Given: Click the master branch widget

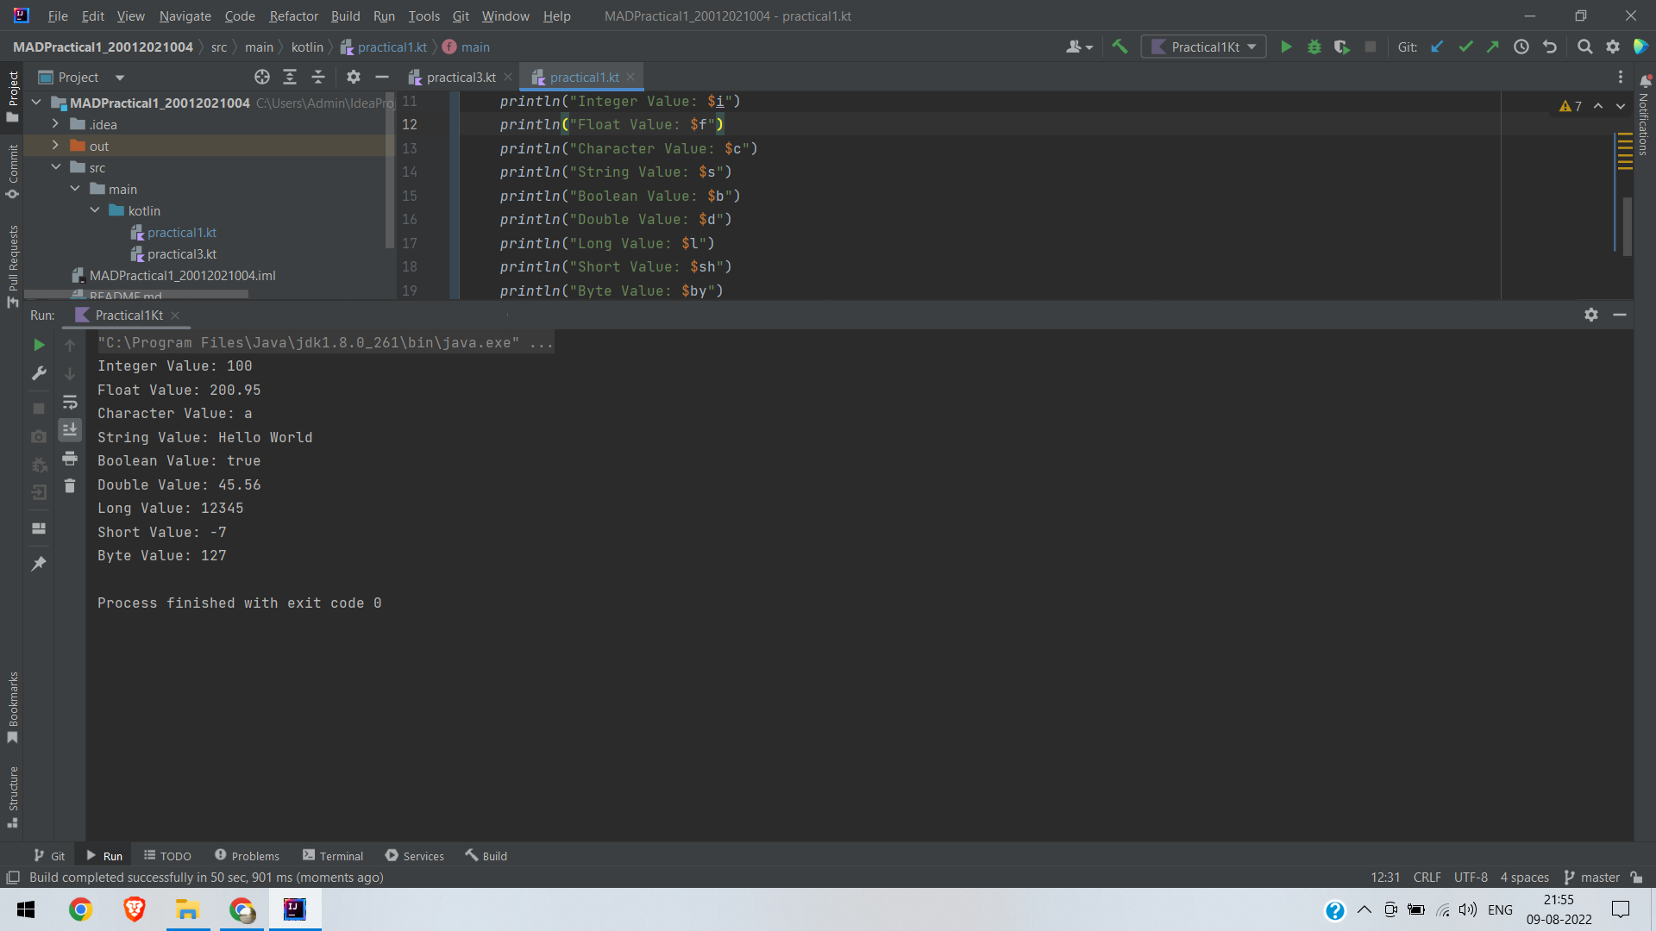Looking at the screenshot, I should click(1592, 878).
